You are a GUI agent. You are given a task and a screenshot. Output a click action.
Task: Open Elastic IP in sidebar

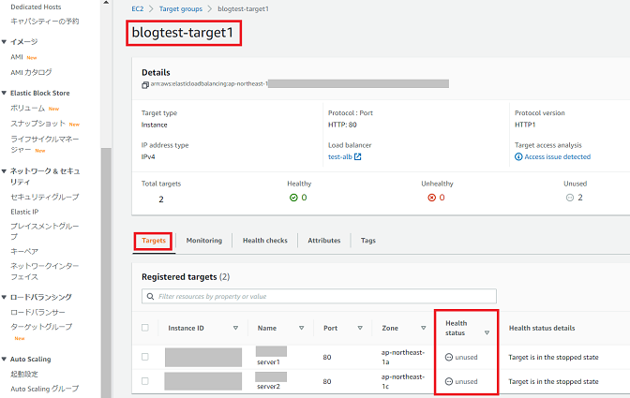[24, 212]
